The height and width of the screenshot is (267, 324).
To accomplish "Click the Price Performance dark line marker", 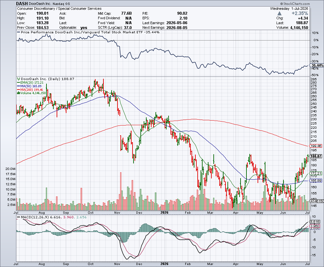I will point(18,32).
